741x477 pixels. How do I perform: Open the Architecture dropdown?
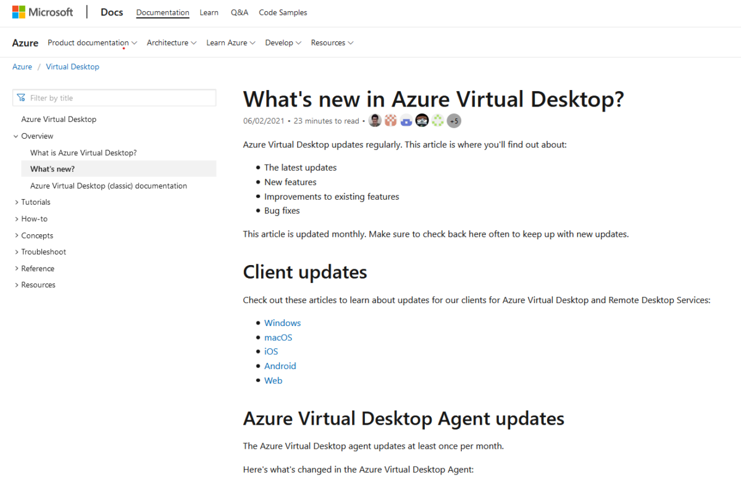[x=171, y=43]
